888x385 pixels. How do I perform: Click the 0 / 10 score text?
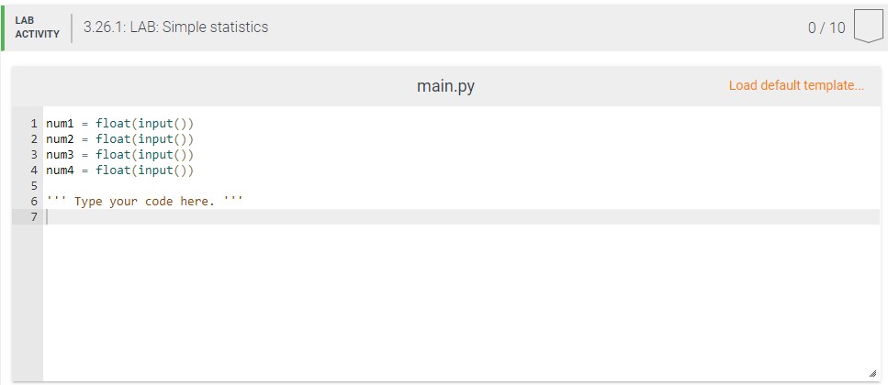[826, 27]
